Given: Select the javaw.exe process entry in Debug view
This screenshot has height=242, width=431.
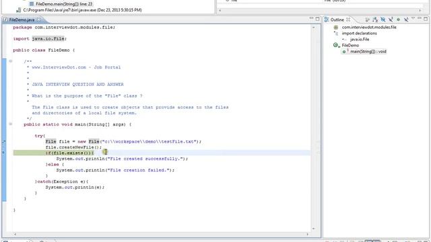Looking at the screenshot, I should point(82,10).
